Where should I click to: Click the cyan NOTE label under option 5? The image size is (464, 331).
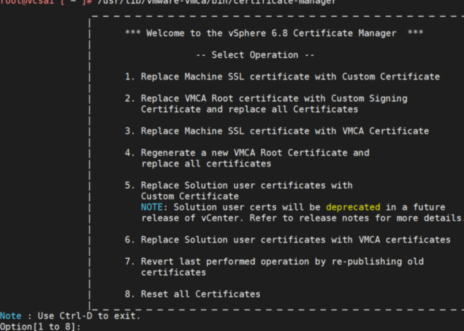(x=152, y=207)
